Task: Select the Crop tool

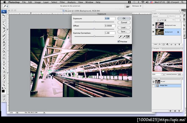Action: coord(4,28)
